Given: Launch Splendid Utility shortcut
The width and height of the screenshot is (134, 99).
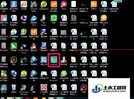Looking at the screenshot, I should [x=34, y=4].
